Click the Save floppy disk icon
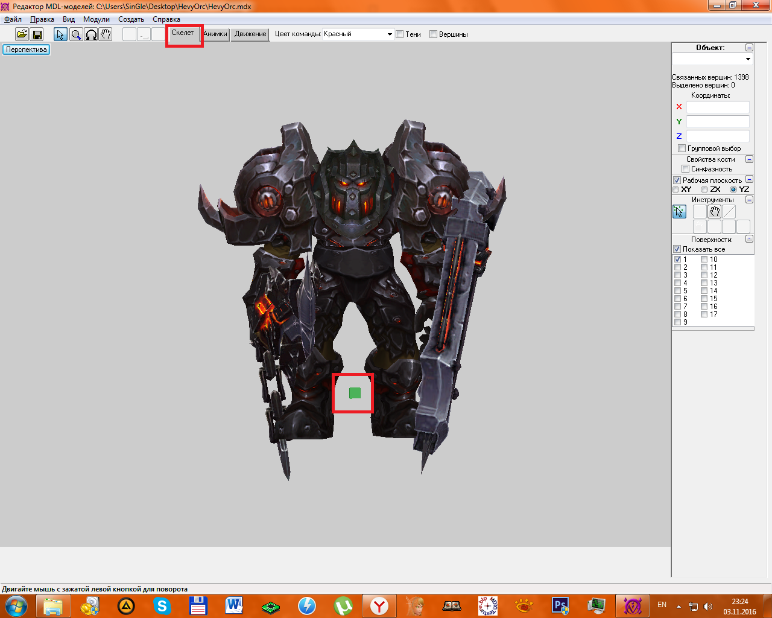 click(x=37, y=34)
